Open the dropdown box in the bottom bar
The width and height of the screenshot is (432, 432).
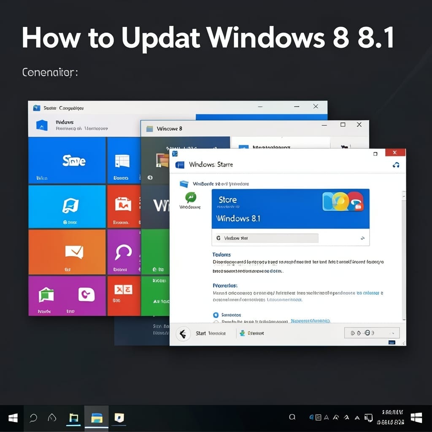click(x=372, y=333)
